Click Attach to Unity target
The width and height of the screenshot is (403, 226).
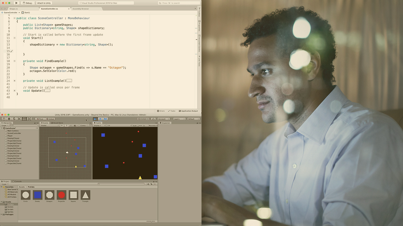[x=43, y=3]
